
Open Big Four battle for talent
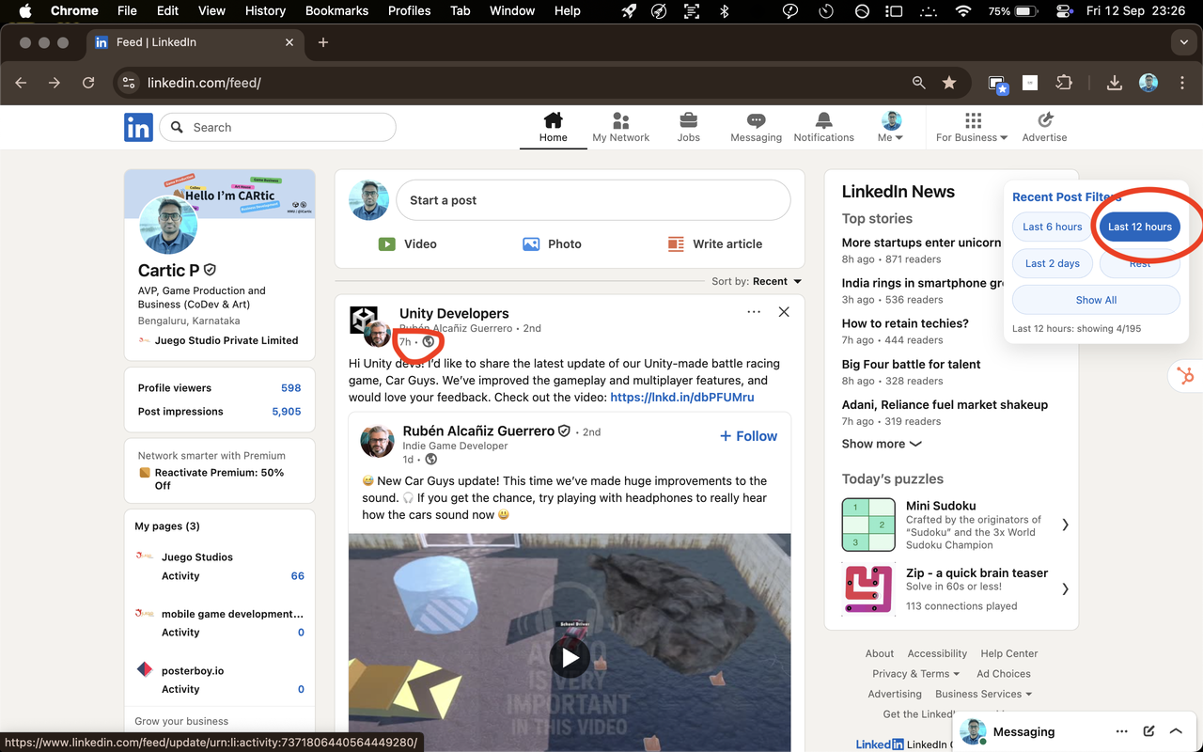point(911,364)
